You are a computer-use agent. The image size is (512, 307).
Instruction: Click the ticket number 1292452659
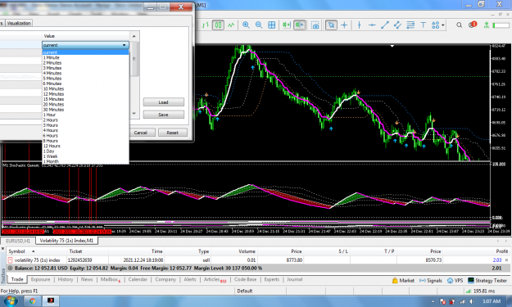click(x=79, y=260)
